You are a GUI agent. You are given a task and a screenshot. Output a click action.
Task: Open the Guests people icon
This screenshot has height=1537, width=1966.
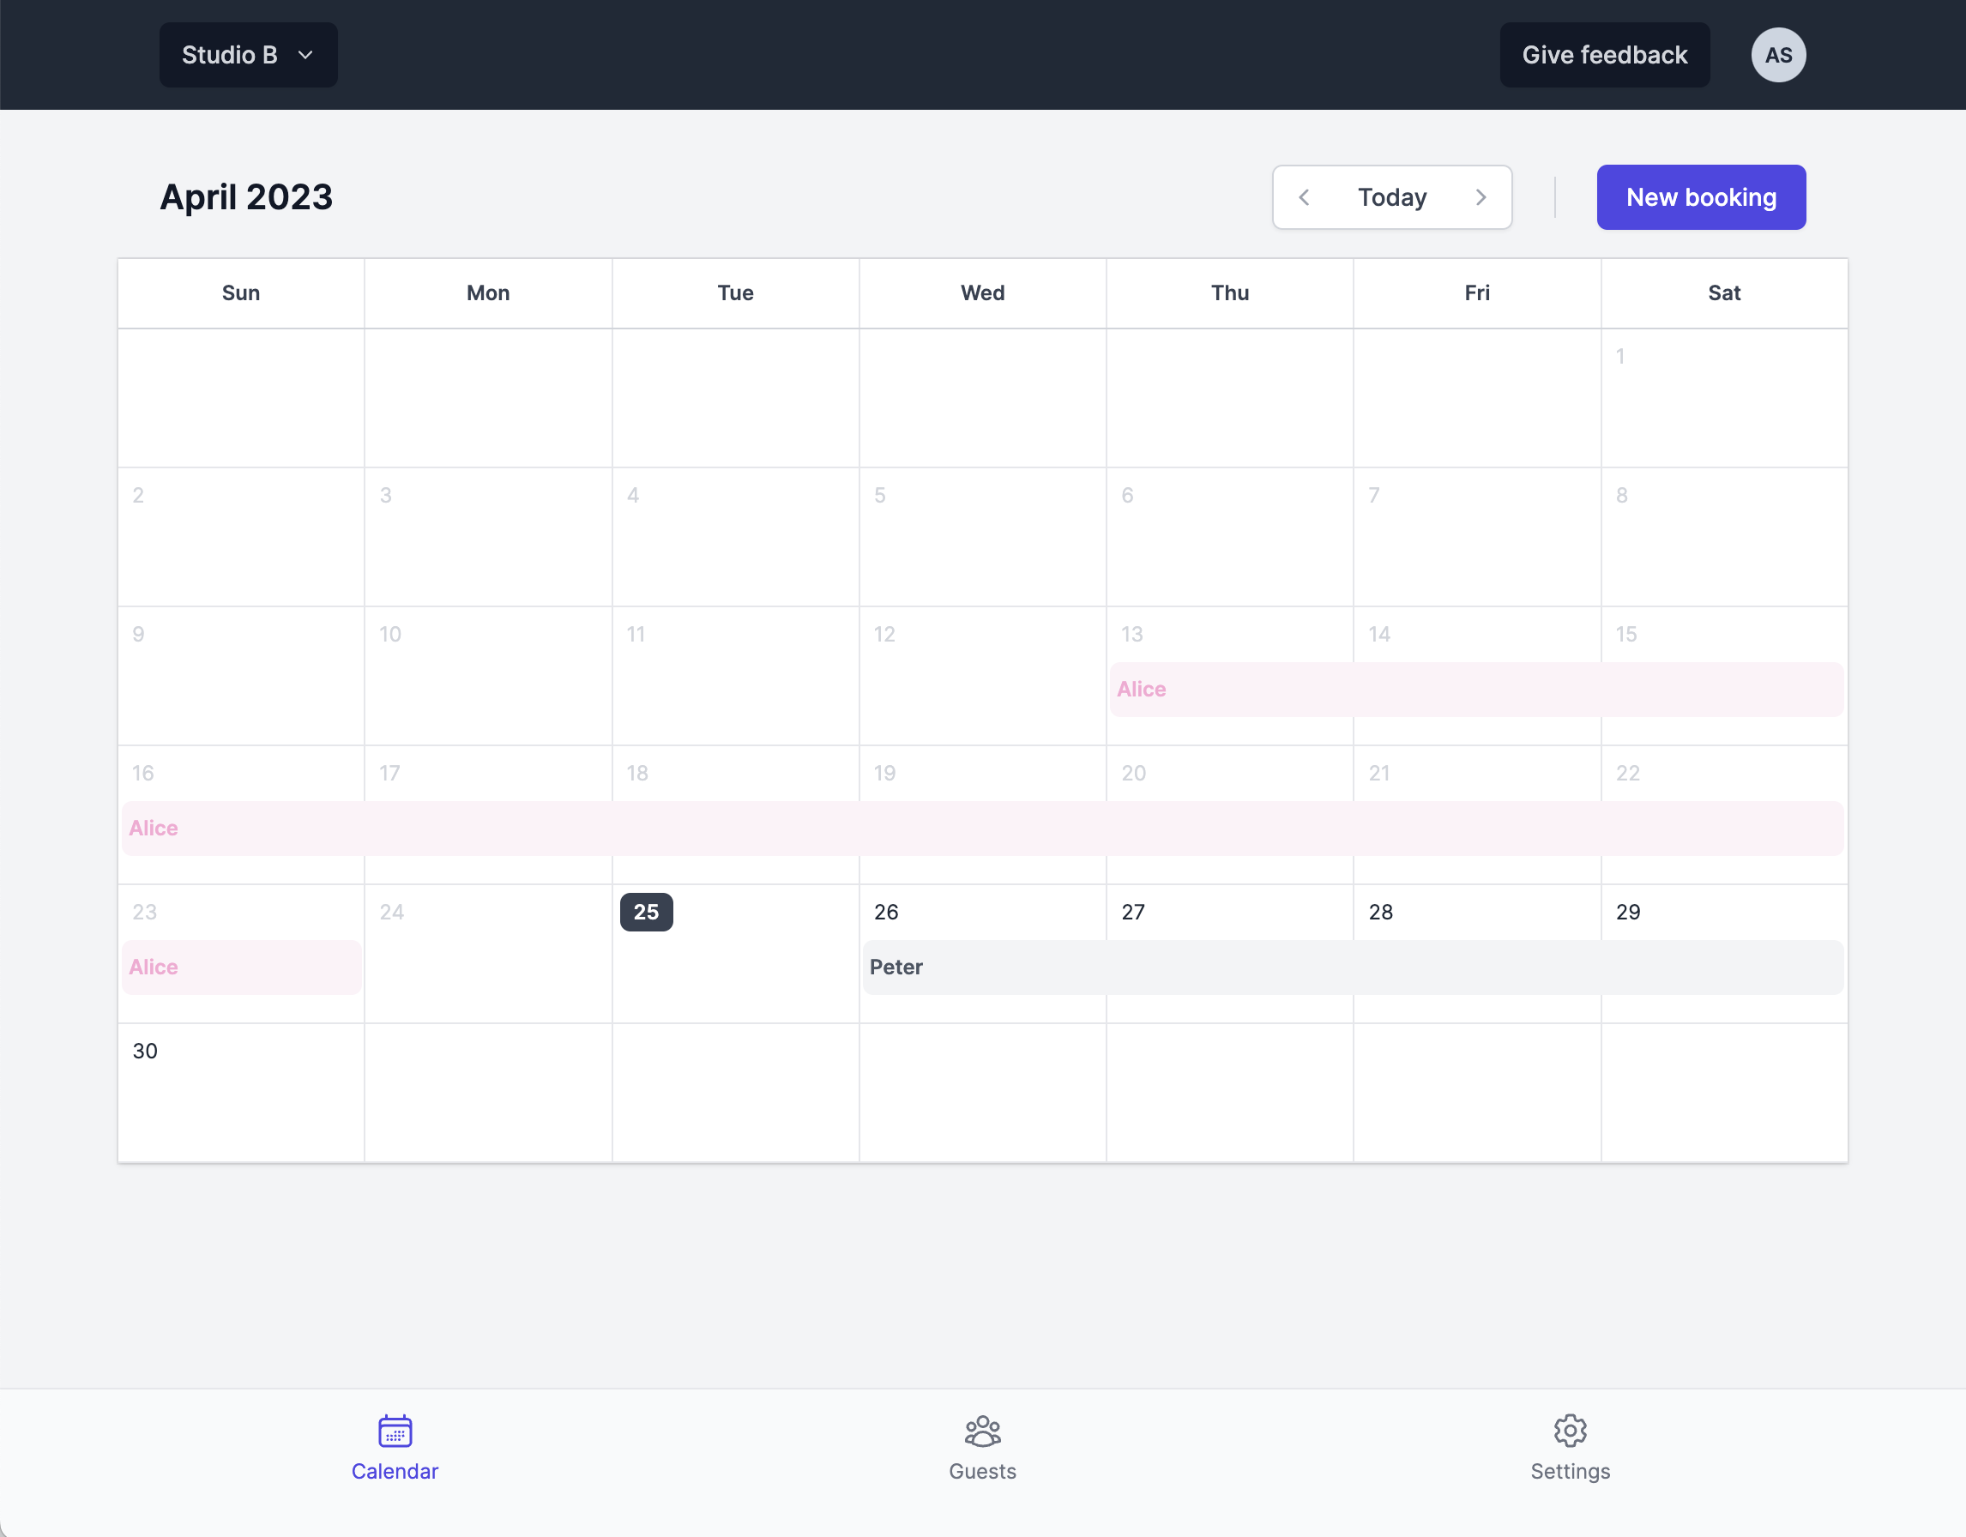click(982, 1430)
